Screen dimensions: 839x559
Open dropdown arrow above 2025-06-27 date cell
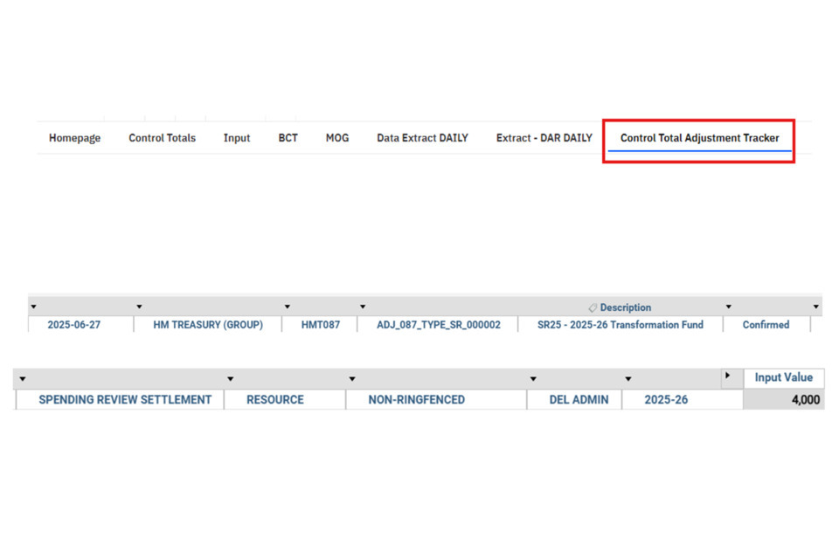point(34,307)
